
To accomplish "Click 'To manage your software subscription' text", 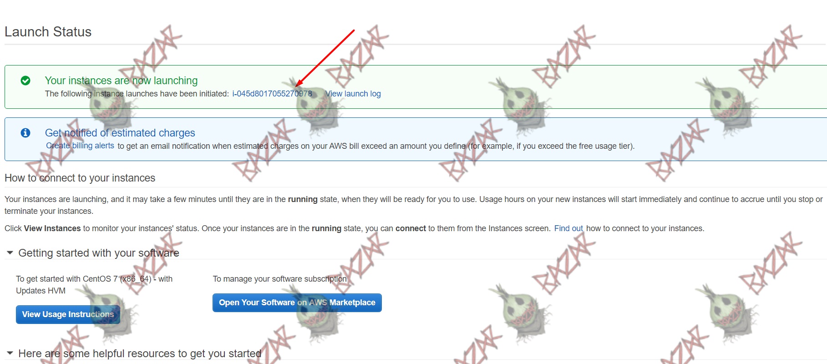I will pyautogui.click(x=280, y=279).
